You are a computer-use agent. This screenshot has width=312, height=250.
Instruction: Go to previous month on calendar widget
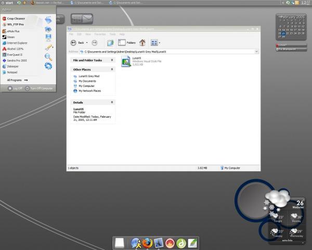[x=280, y=17]
